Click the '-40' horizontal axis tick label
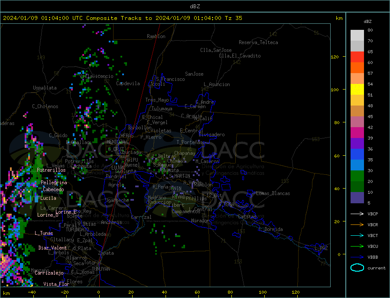This screenshot has width=390, height=298. click(x=32, y=292)
